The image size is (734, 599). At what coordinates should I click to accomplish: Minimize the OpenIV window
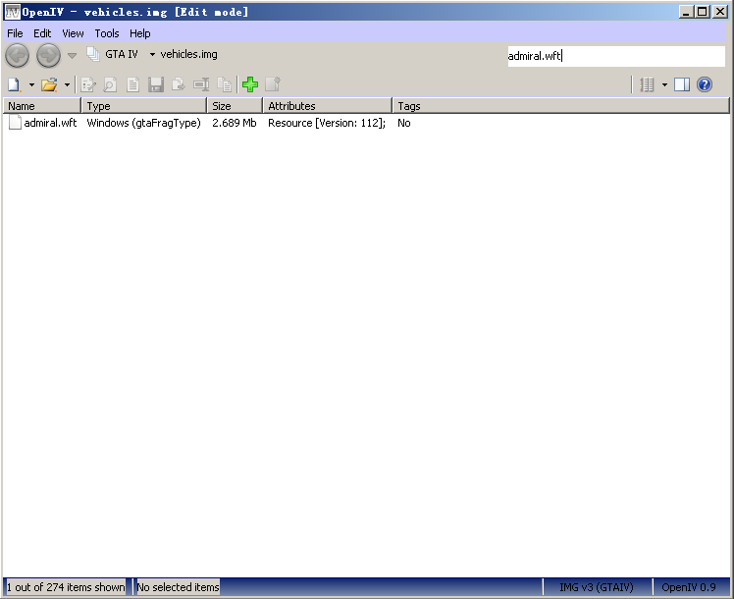686,12
